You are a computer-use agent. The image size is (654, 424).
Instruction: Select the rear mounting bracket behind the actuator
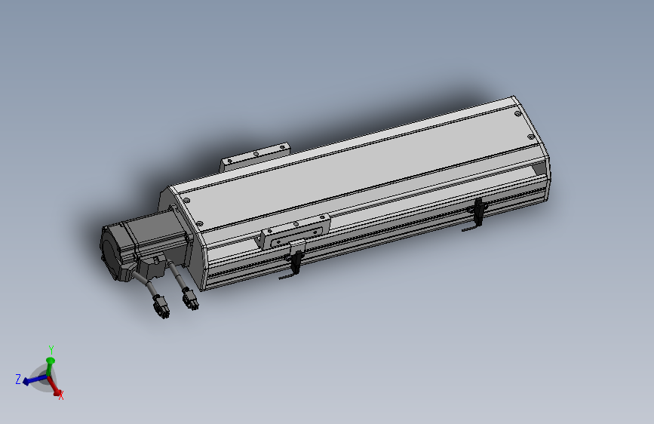click(x=254, y=156)
